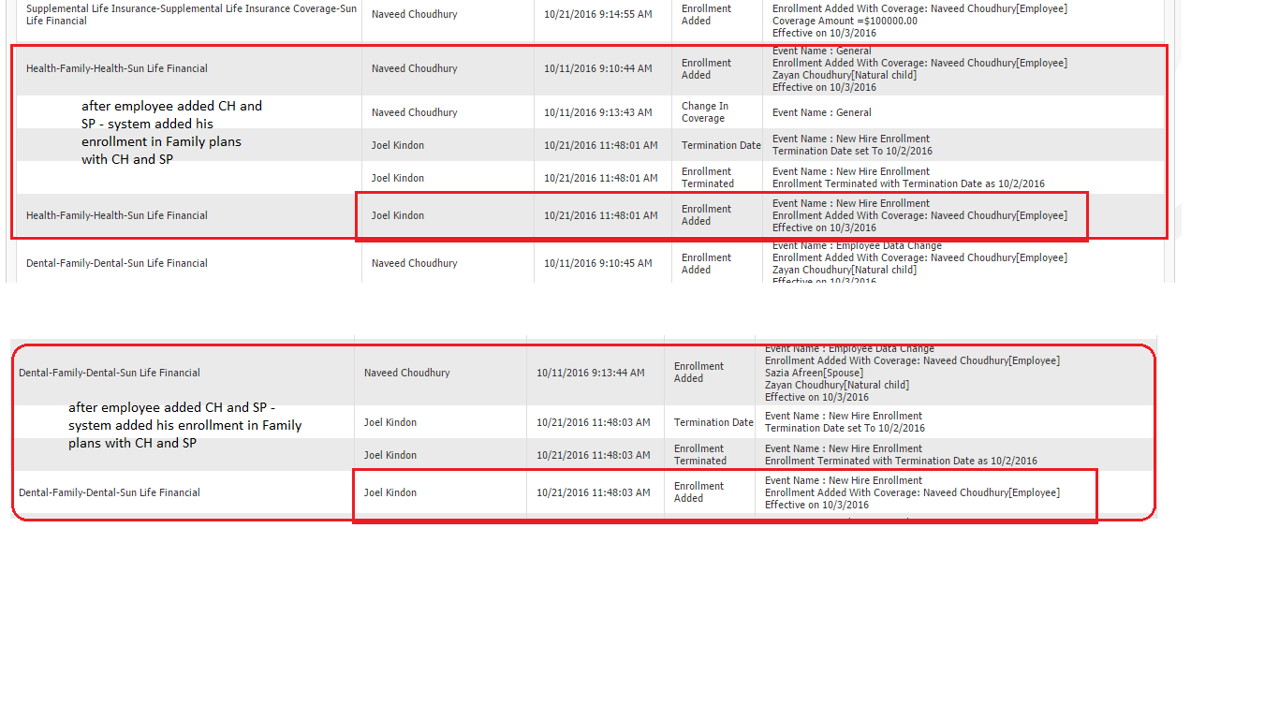Select the 10/11/2016 9:13:44 AM timestamp cell
Screen dimensions: 1279x719
coord(590,373)
